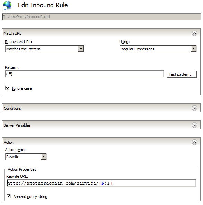Click the rule name field ReverseProxyInboundRule4
203x205 pixels.
tap(101, 17)
